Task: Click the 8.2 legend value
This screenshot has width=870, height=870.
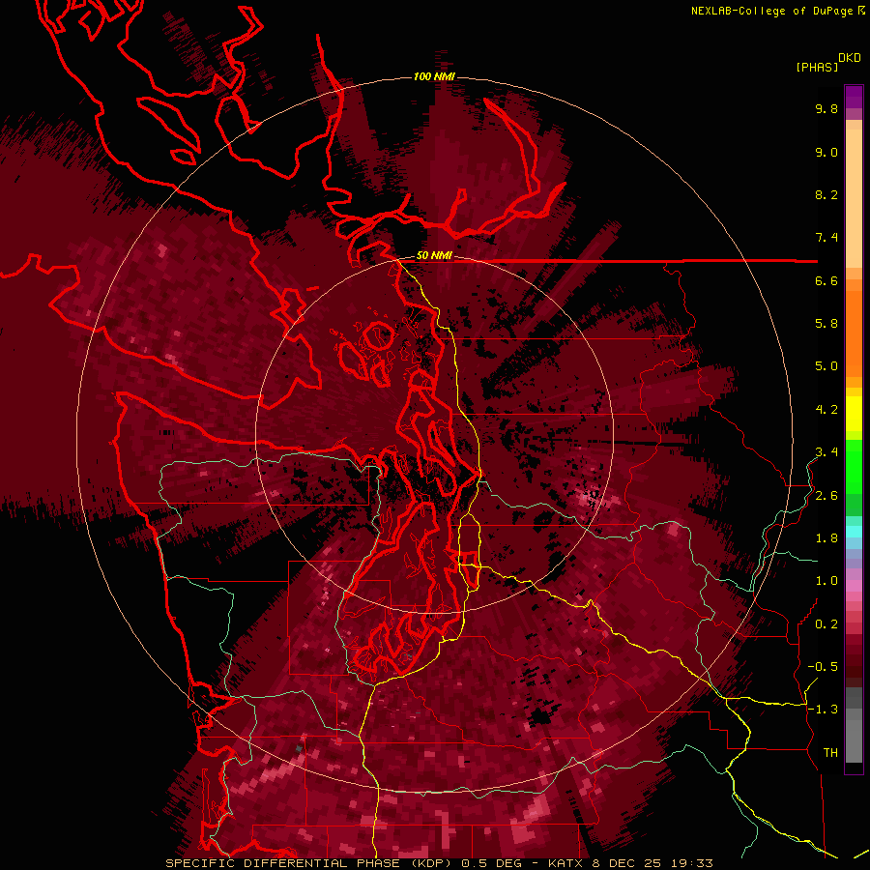Action: click(x=826, y=194)
